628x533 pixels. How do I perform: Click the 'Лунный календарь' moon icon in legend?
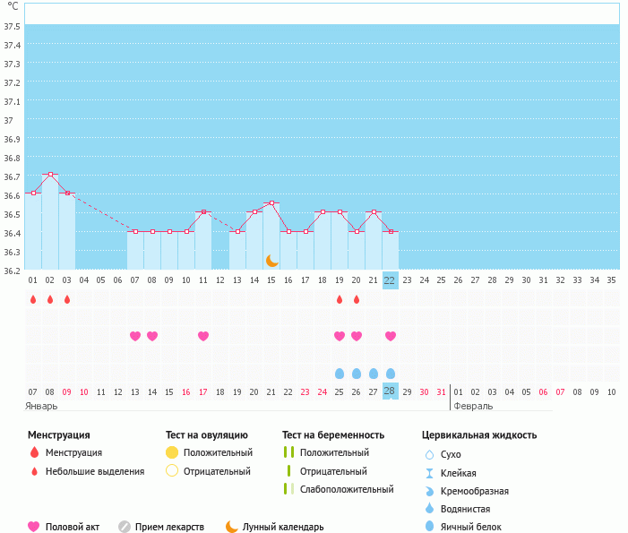click(232, 527)
